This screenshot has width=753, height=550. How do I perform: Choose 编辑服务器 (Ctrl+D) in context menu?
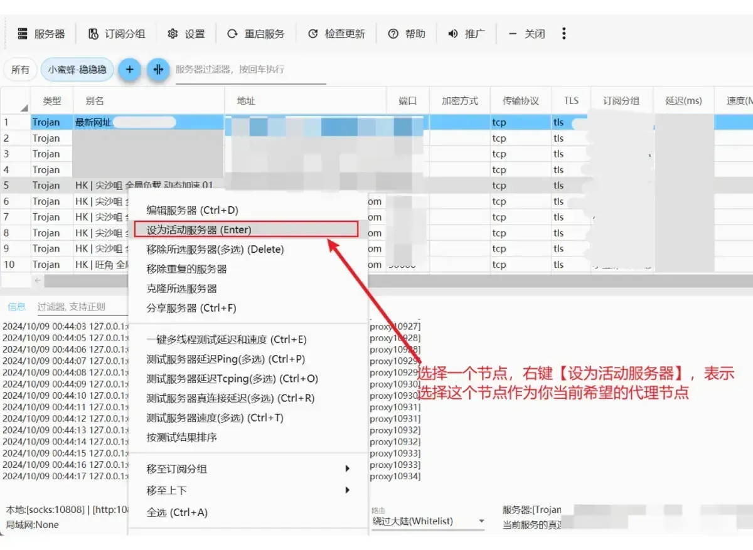point(192,210)
